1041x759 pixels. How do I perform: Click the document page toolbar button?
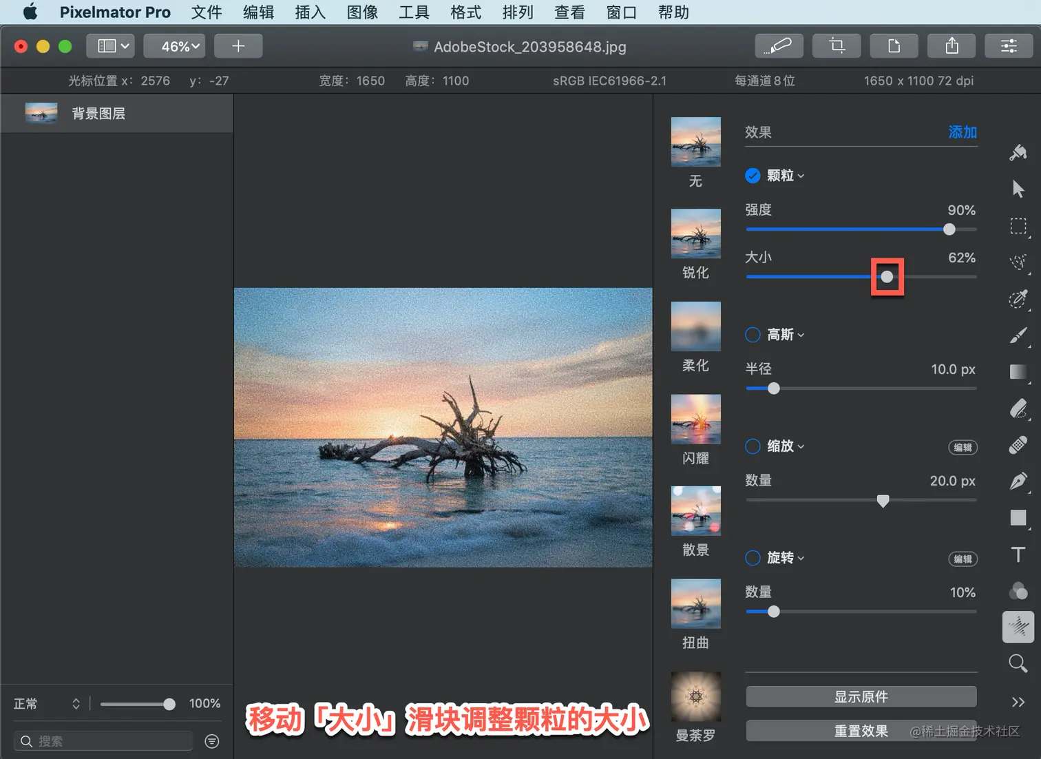coord(894,46)
